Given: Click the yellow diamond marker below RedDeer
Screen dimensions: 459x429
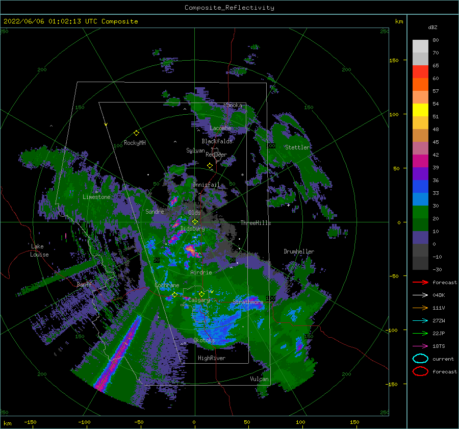Looking at the screenshot, I should point(210,166).
